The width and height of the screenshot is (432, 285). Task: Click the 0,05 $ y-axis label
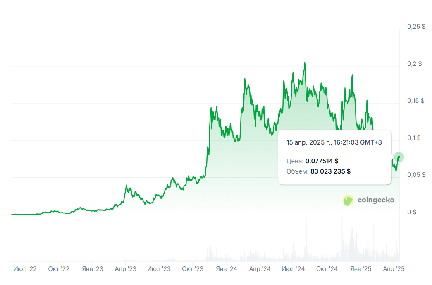pos(416,175)
